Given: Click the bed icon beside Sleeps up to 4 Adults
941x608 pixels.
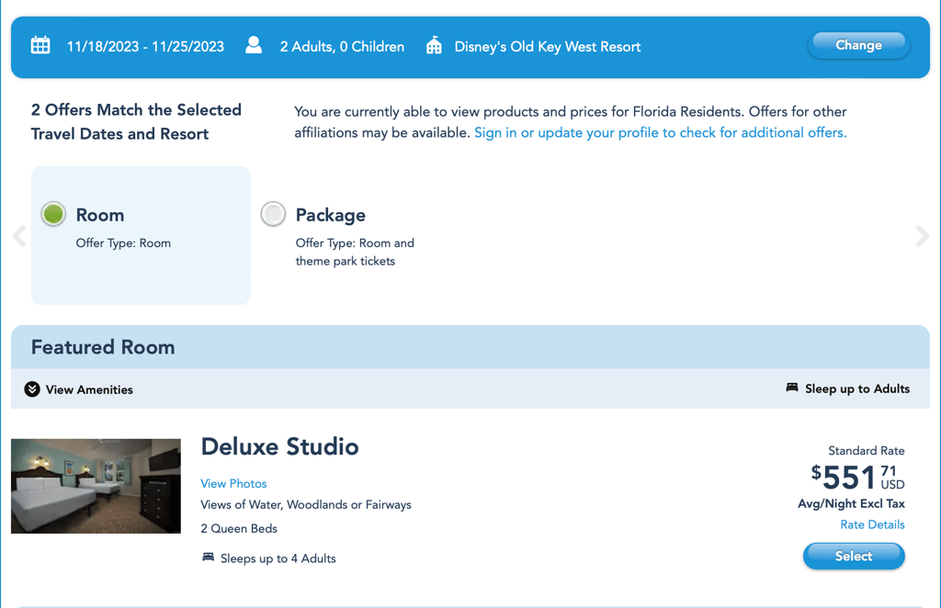Looking at the screenshot, I should pyautogui.click(x=209, y=558).
